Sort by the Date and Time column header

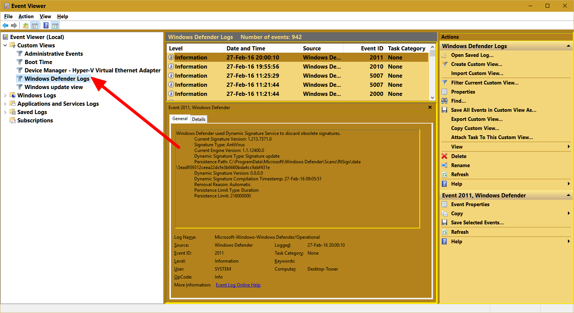click(x=262, y=49)
